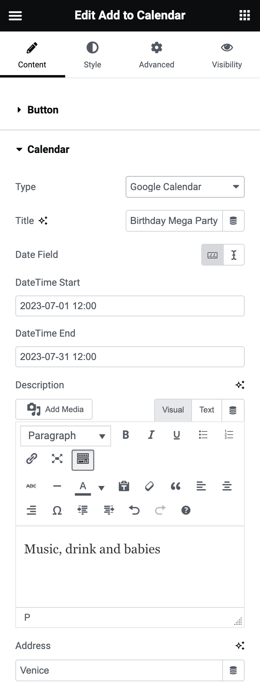This screenshot has width=260, height=691.
Task: Switch Date Field to manual text input
Action: pyautogui.click(x=234, y=255)
